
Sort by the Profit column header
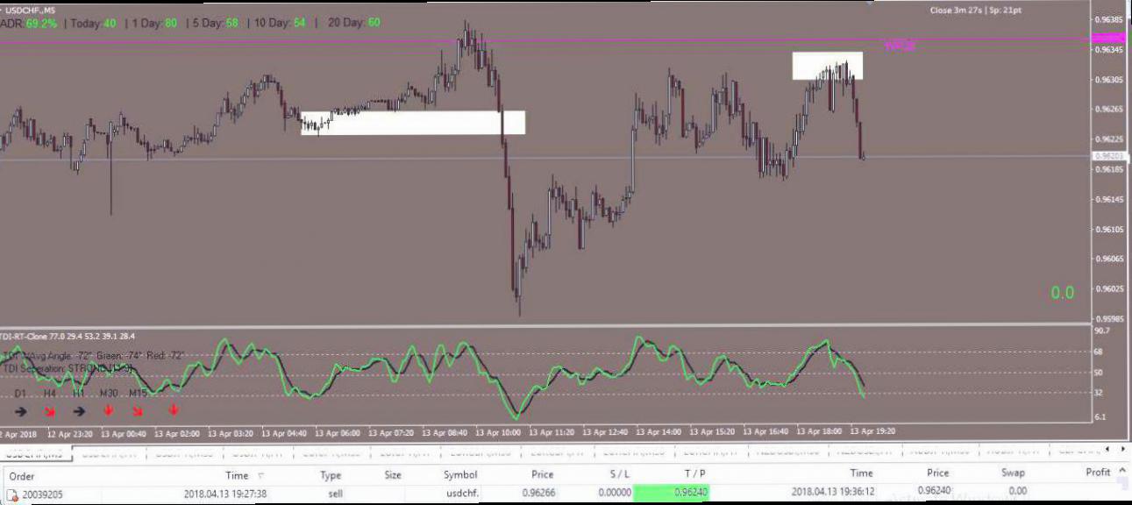(x=1098, y=473)
